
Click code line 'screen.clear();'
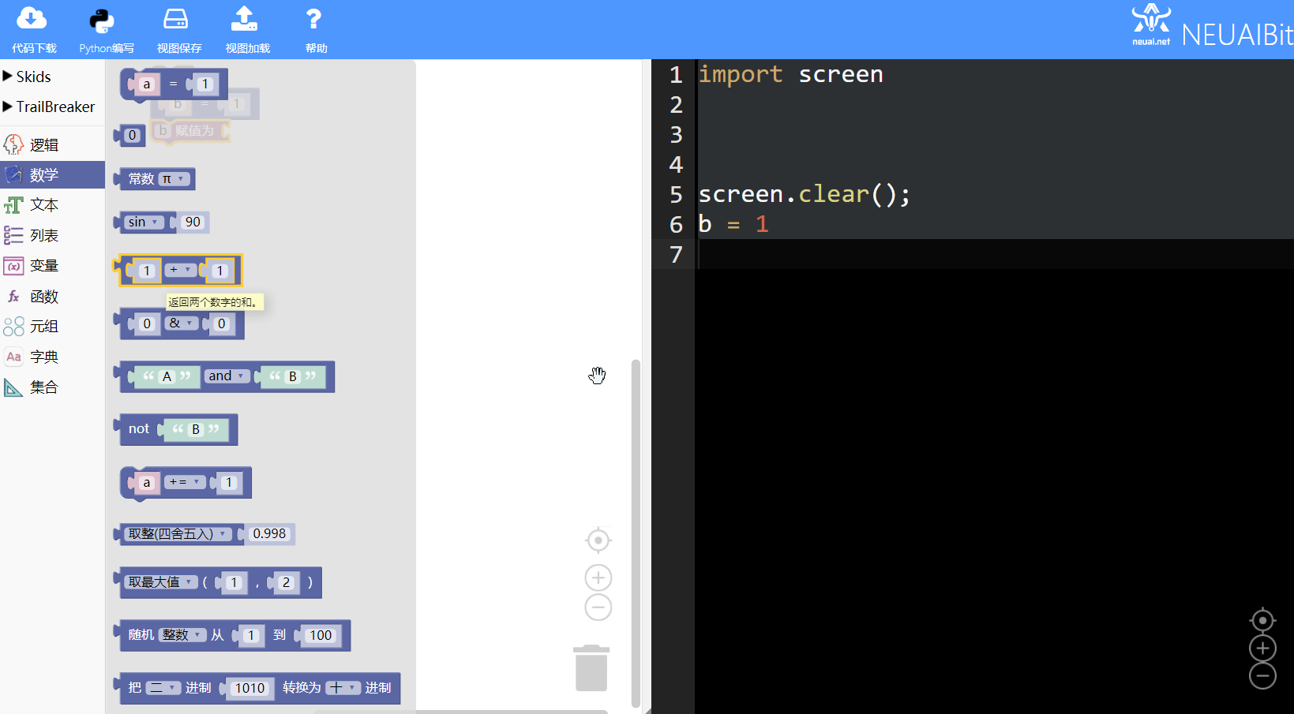[805, 194]
